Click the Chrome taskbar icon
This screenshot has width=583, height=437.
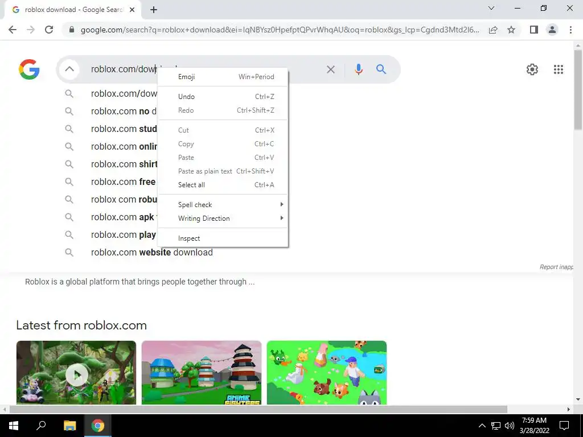click(x=98, y=426)
